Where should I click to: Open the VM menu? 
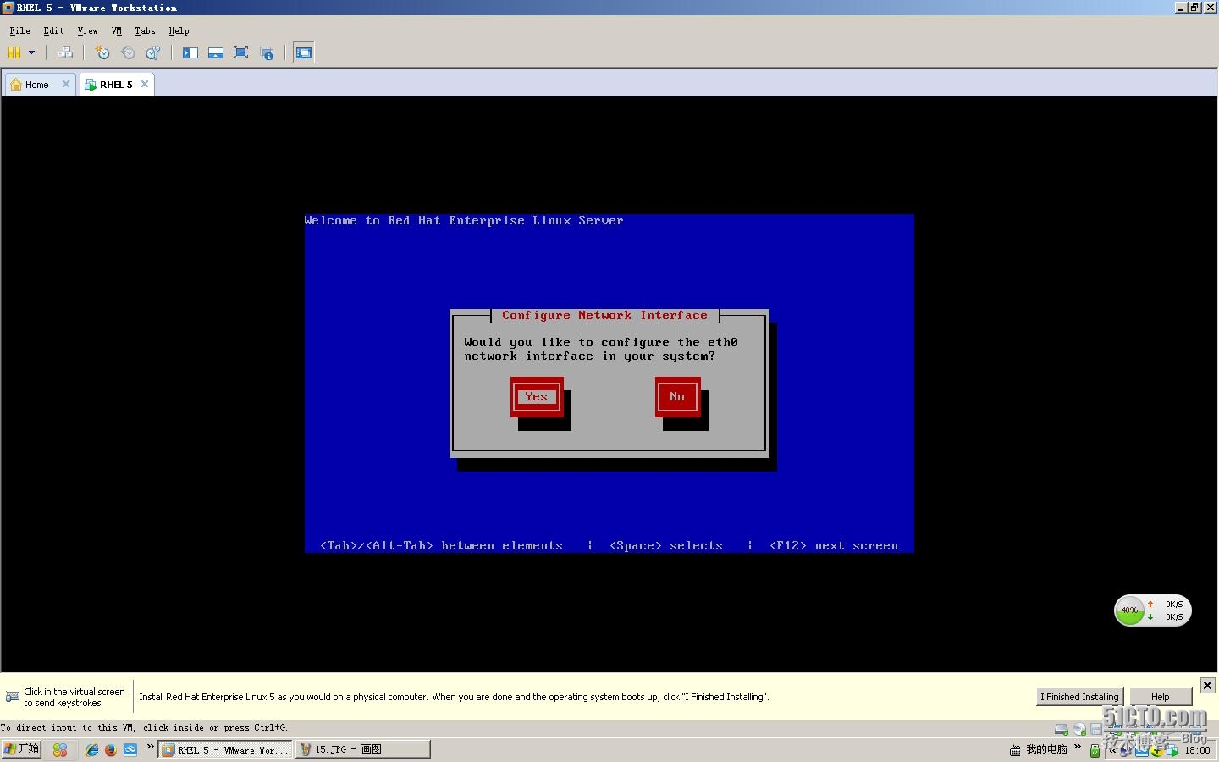point(117,30)
